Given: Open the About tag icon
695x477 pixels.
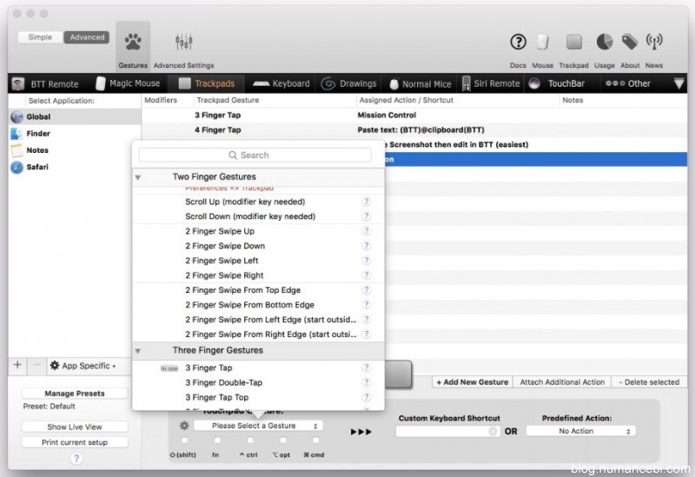Looking at the screenshot, I should (630, 42).
